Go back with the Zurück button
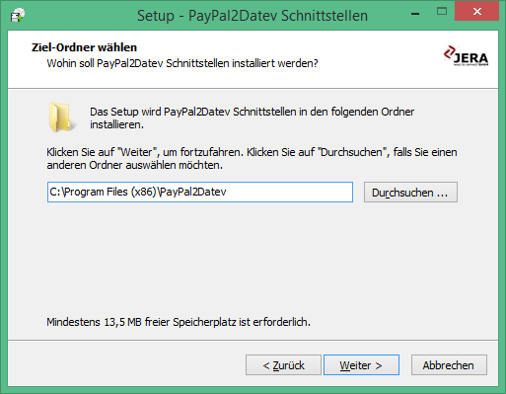 point(283,365)
